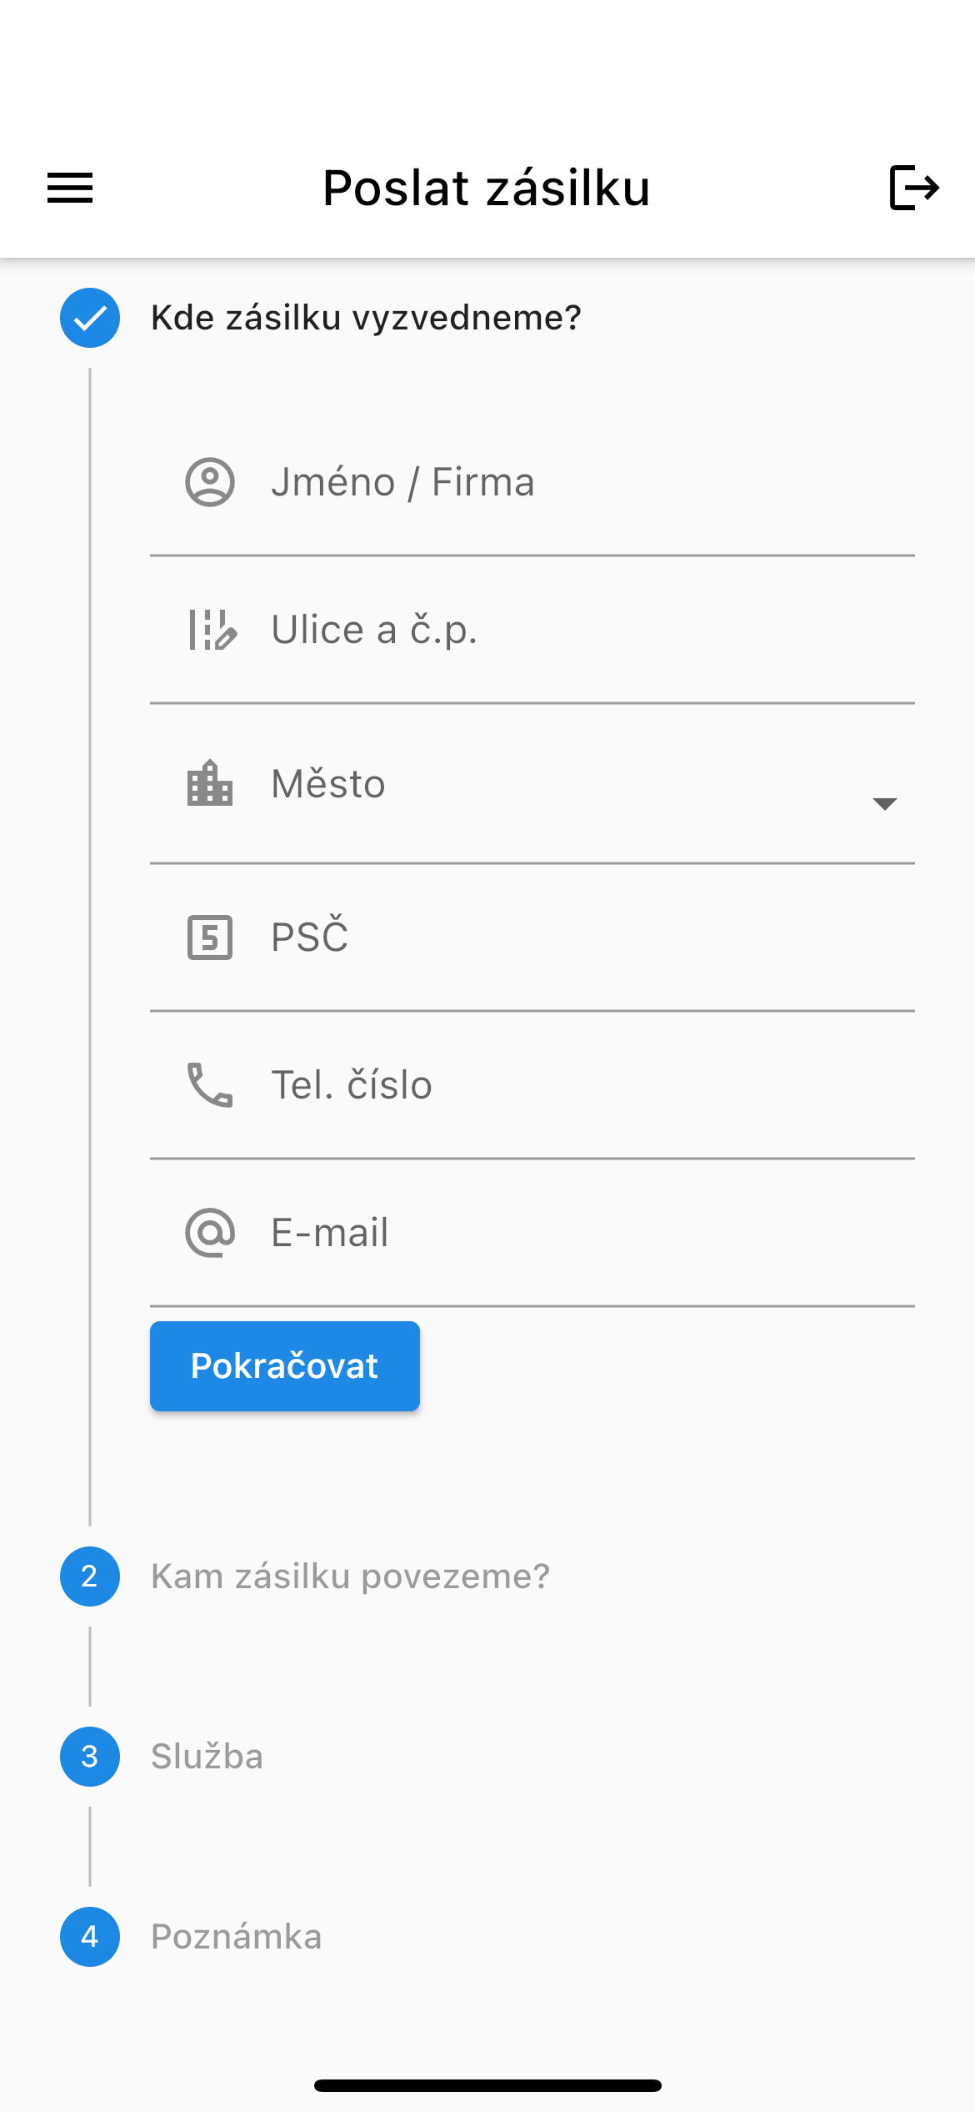The height and width of the screenshot is (2112, 975).
Task: Click Kde zásilku vyzvedneme? step heading
Action: tap(366, 318)
